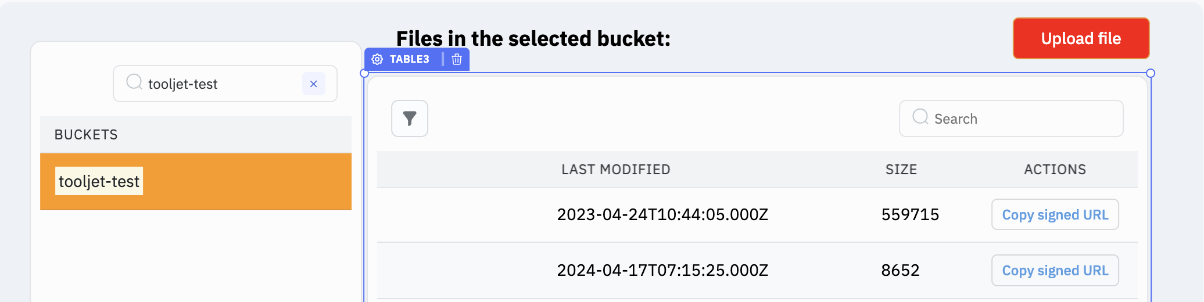Screen dimensions: 1204x302
Task: Sort by the LAST MODIFIED column header
Action: coord(615,170)
